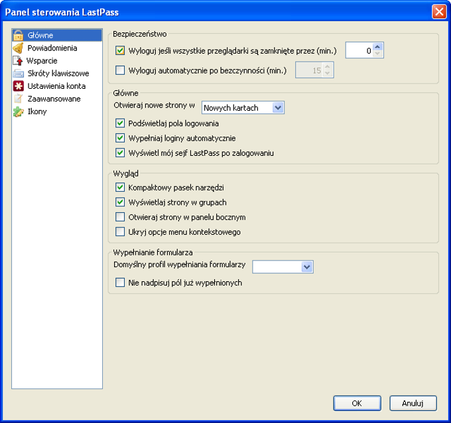Click the inactivity field showing 15

[309, 70]
